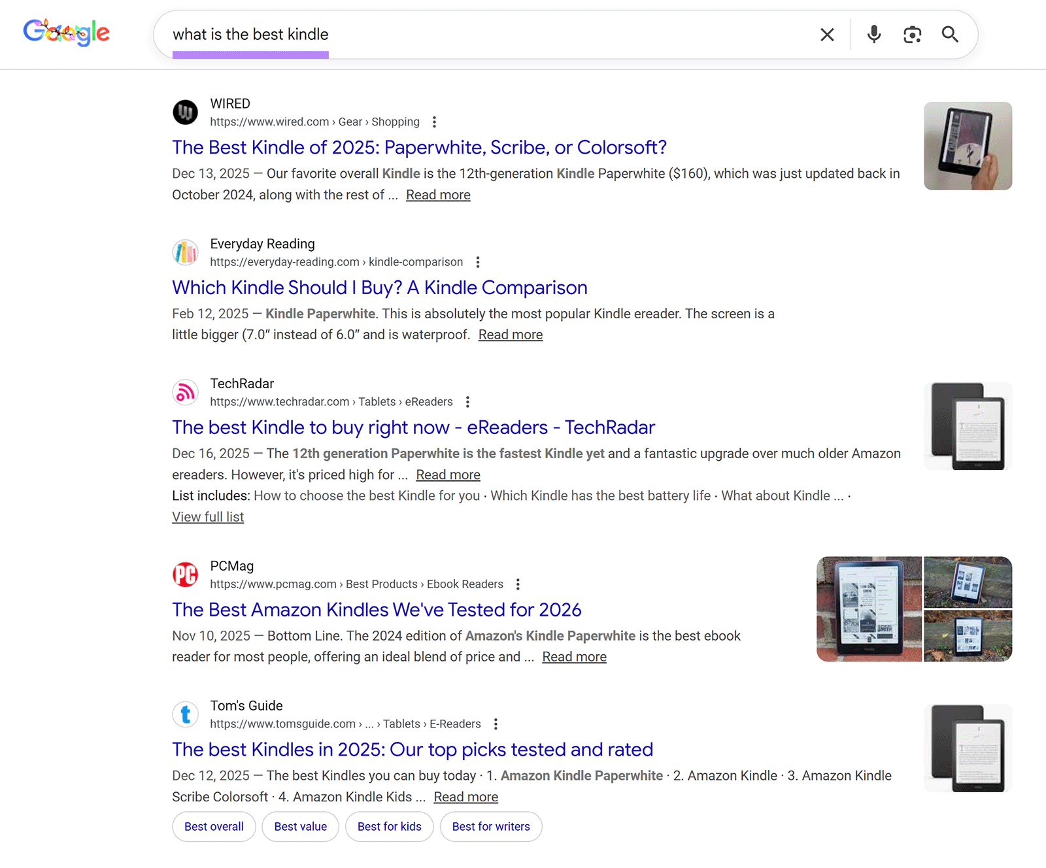Open options menu on Everyday Reading result
This screenshot has width=1046, height=868.
[x=478, y=261]
